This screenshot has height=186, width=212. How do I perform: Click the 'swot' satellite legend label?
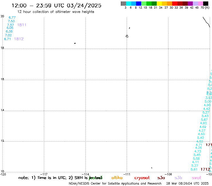point(197,178)
